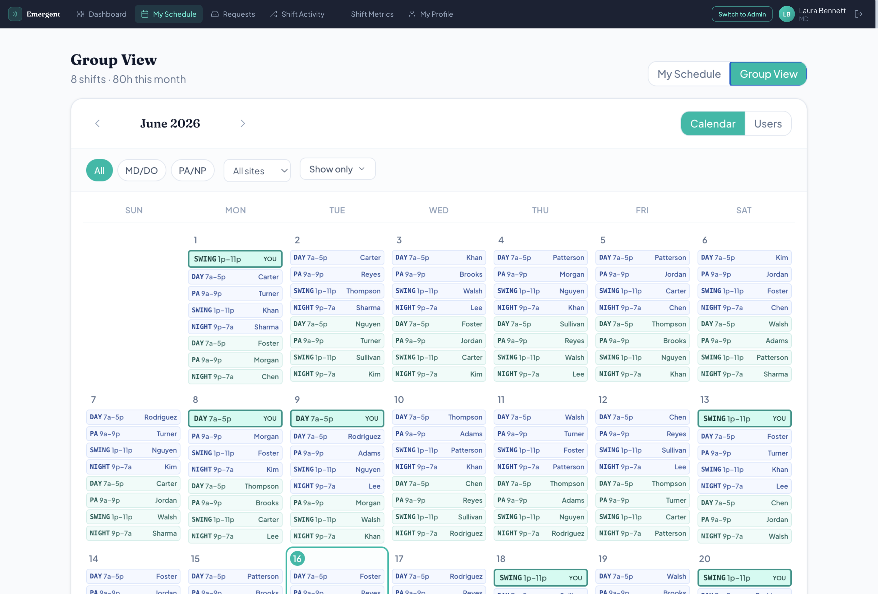Click June 2 PA shift for Reyes

(x=337, y=274)
